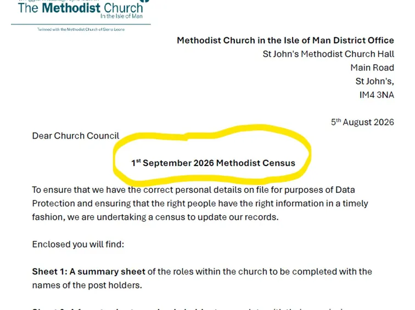
Task: Select the bold District Office heading
Action: click(x=285, y=41)
